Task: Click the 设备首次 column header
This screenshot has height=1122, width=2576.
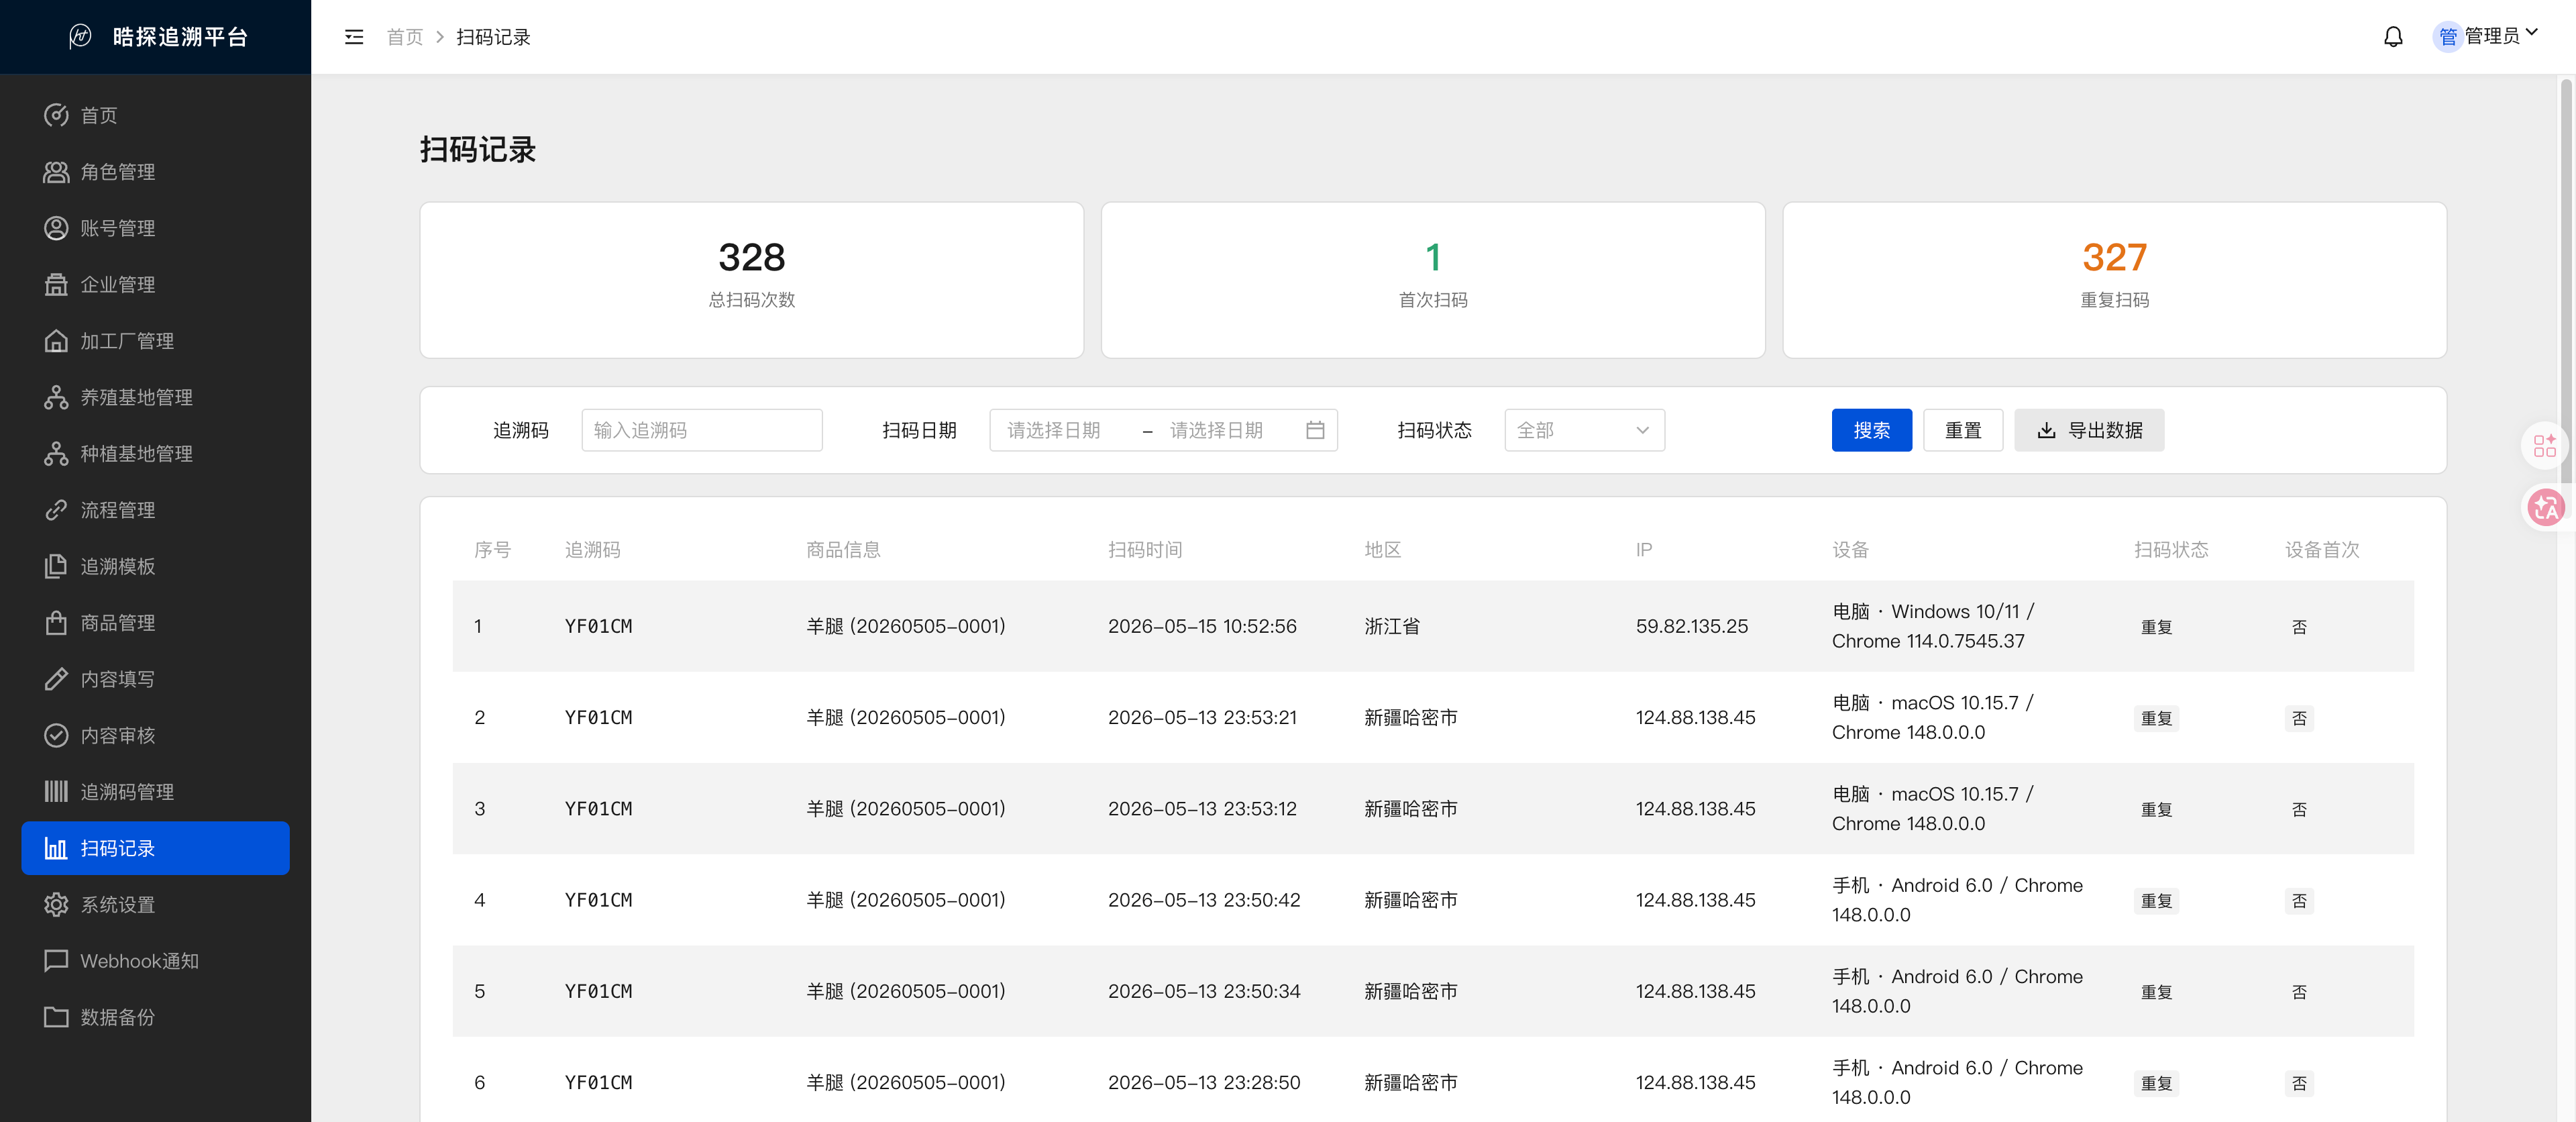Action: (x=2322, y=549)
